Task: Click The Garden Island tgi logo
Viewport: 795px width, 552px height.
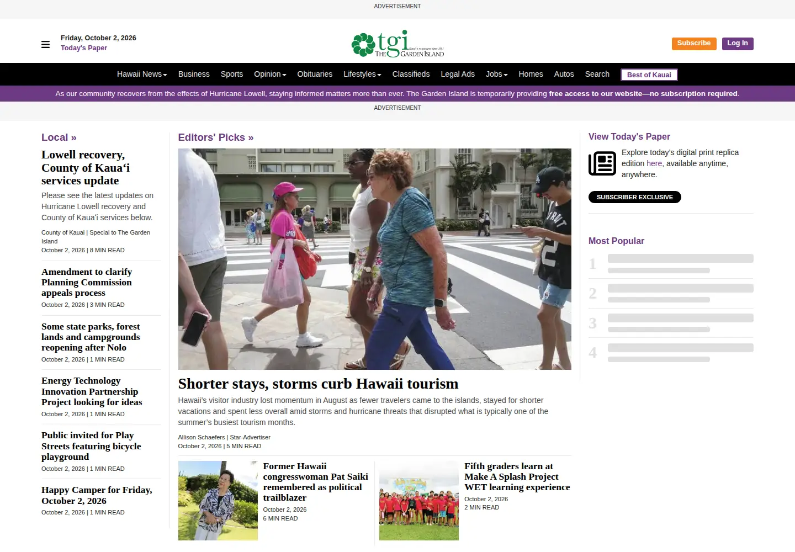Action: [x=397, y=44]
